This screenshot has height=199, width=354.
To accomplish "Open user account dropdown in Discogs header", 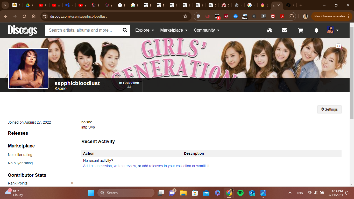I will [333, 30].
